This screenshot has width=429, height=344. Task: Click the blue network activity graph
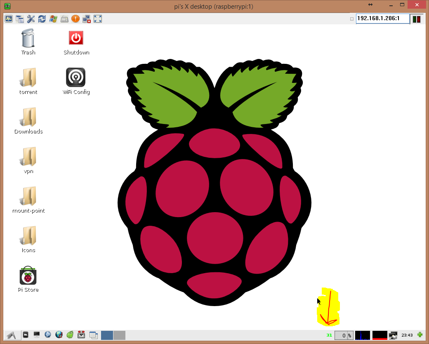(363, 335)
